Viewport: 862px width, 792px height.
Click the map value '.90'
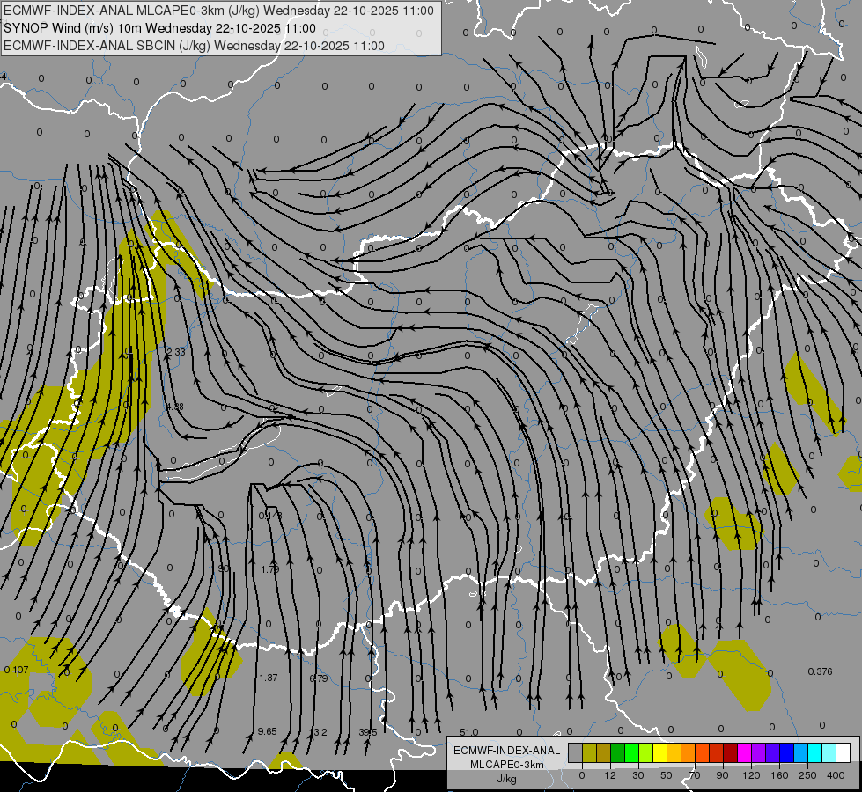click(x=223, y=568)
